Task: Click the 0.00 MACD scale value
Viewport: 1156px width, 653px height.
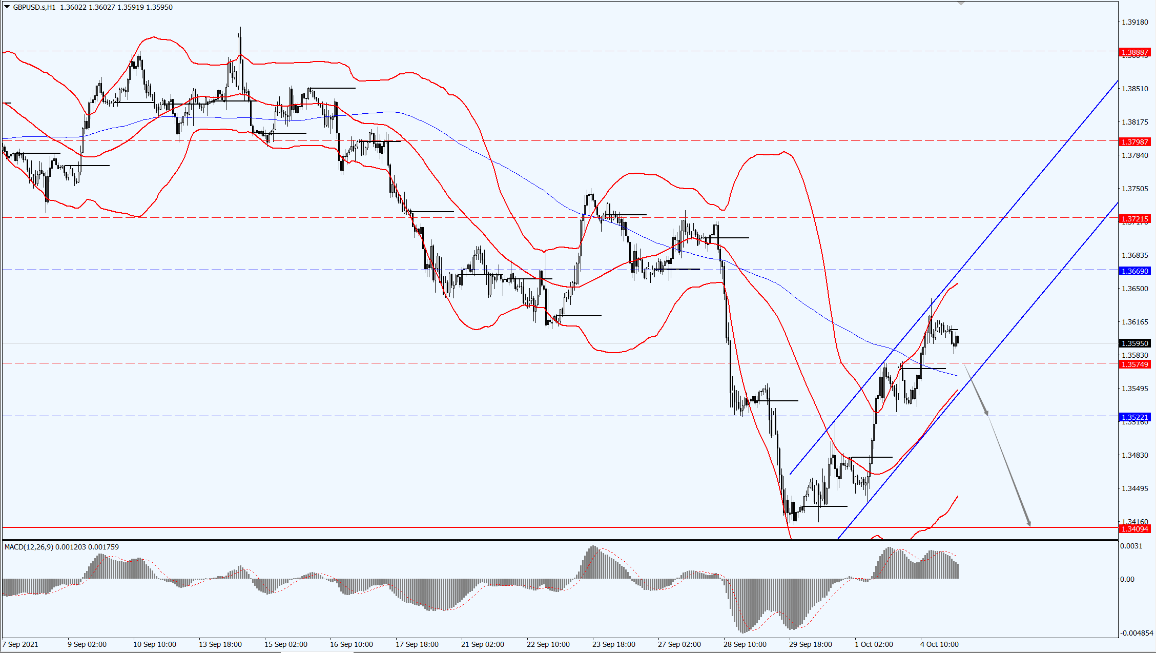Action: pyautogui.click(x=1127, y=579)
